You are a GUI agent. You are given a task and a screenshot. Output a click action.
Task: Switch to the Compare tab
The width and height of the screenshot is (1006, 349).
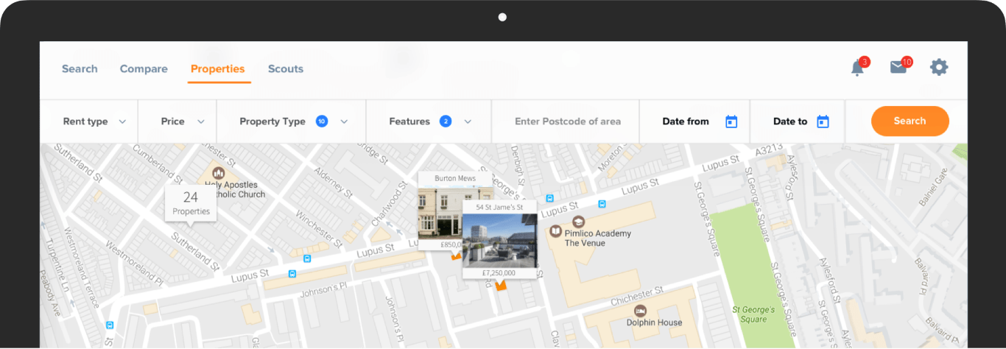[144, 68]
